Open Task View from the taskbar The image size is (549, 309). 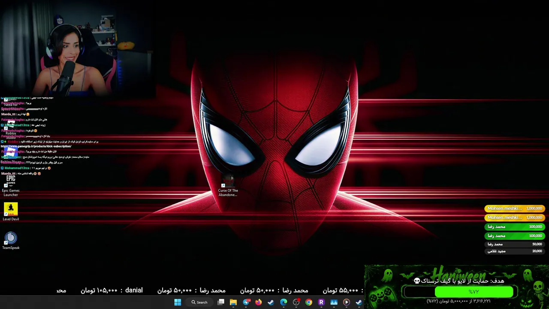click(x=221, y=302)
